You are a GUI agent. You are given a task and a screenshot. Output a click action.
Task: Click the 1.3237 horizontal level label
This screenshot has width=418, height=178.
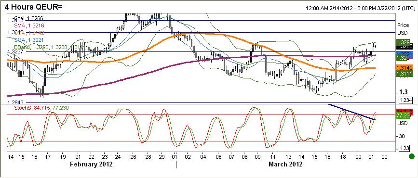tap(15, 51)
